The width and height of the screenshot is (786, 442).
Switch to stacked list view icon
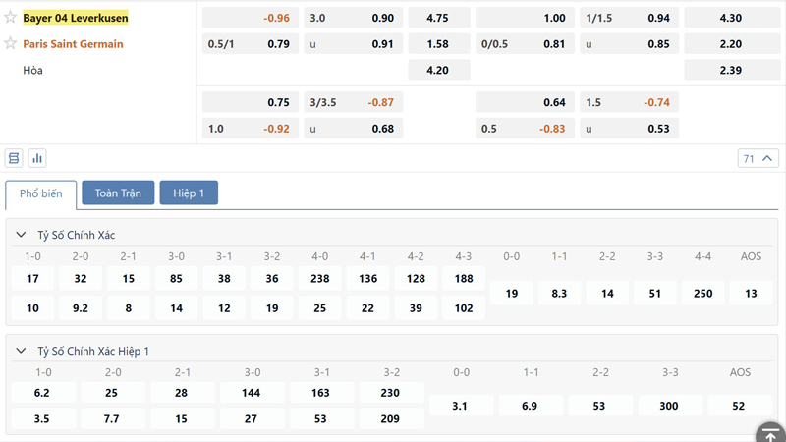[x=14, y=158]
